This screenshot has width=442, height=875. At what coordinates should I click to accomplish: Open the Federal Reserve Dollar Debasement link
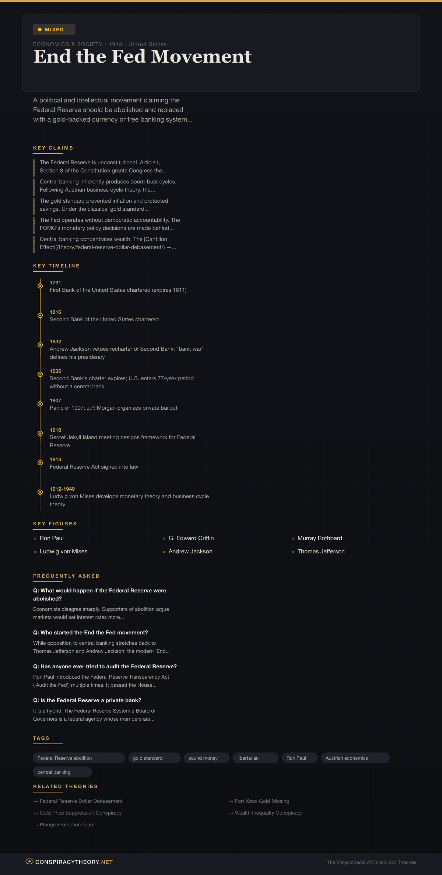pos(81,801)
